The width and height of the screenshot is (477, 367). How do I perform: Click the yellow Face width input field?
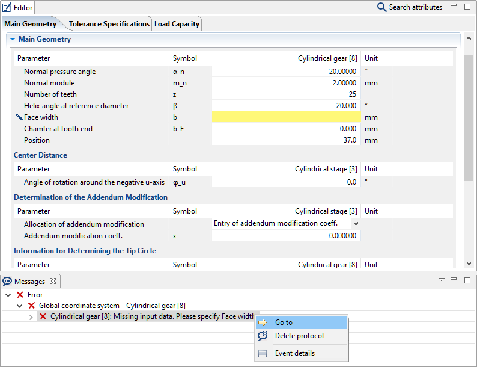(285, 117)
